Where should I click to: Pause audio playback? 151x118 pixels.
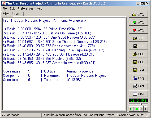[x=131, y=109]
